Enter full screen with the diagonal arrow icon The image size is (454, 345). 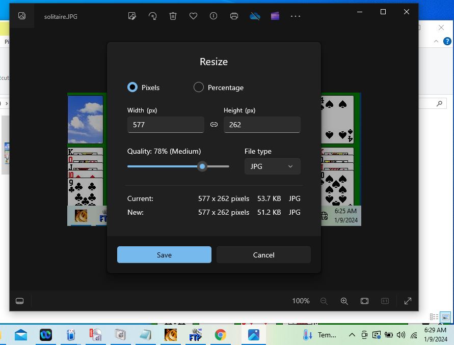click(x=408, y=301)
